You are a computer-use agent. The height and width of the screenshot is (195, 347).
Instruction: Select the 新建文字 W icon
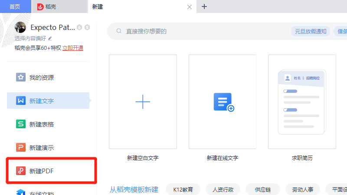(21, 101)
